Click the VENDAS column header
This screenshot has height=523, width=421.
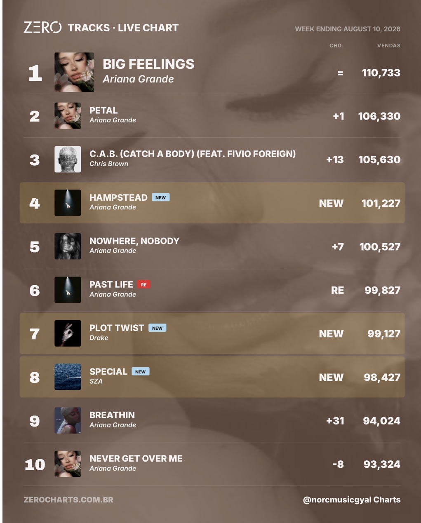click(389, 45)
